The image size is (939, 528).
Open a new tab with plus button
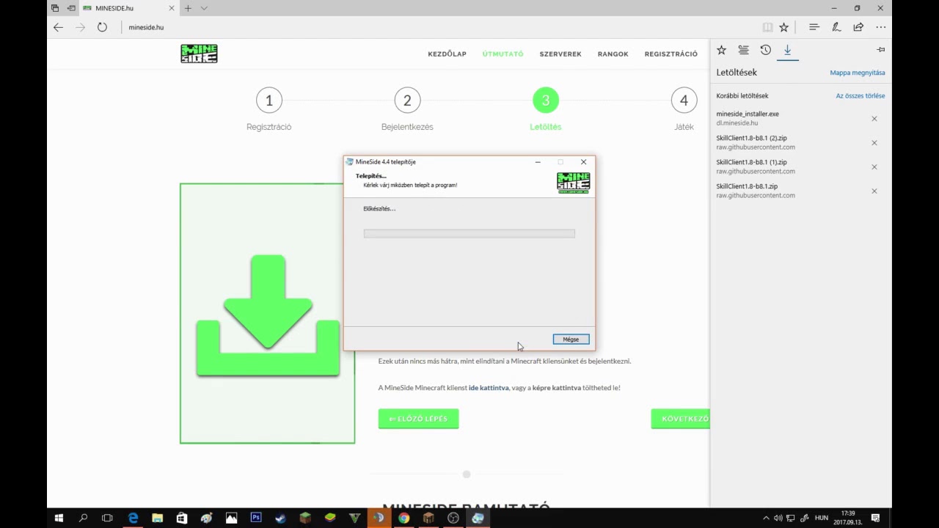[188, 8]
